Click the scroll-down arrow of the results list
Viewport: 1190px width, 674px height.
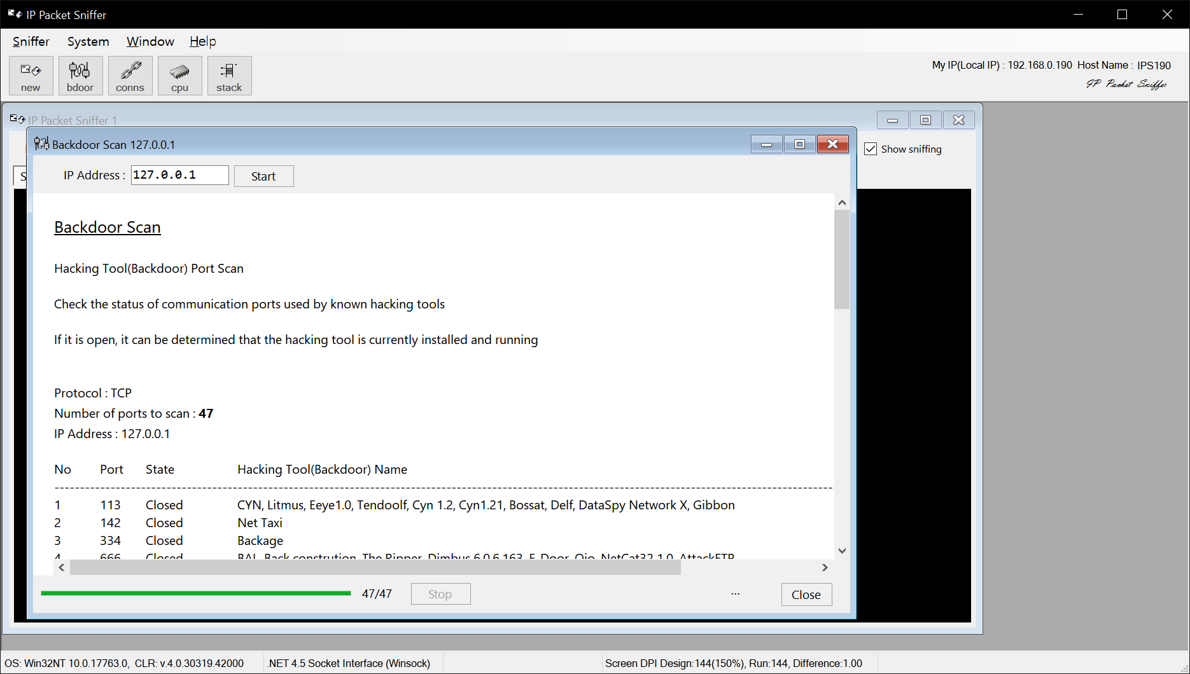click(x=841, y=550)
